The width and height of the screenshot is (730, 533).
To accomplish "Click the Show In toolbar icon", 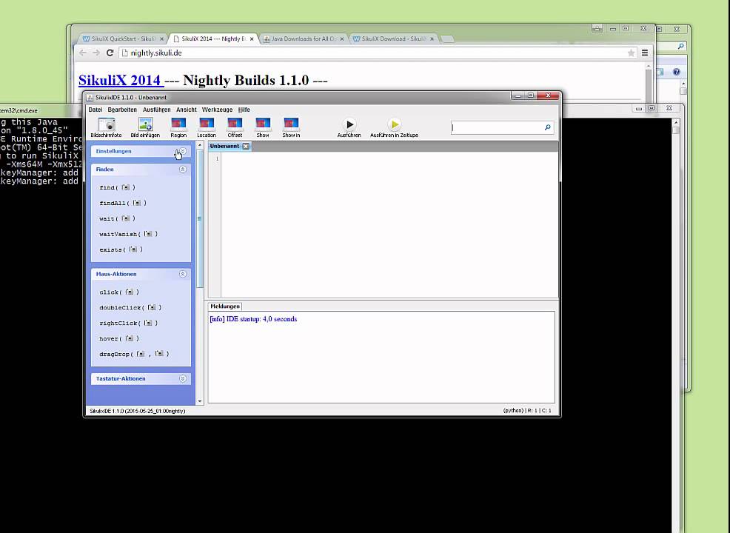I will click(x=291, y=127).
